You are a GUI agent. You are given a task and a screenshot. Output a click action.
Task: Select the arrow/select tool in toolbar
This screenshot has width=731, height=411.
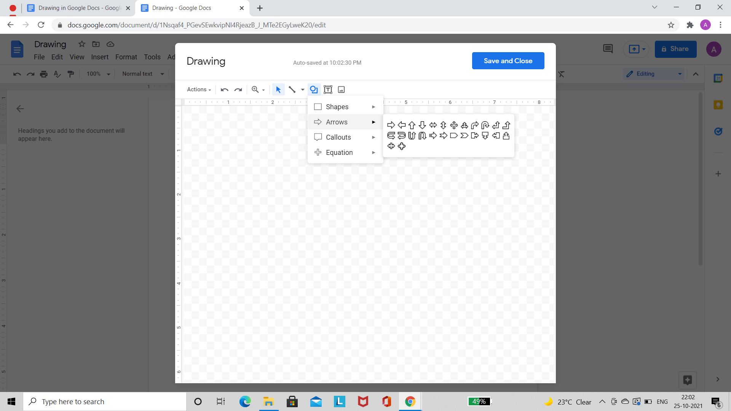(278, 89)
